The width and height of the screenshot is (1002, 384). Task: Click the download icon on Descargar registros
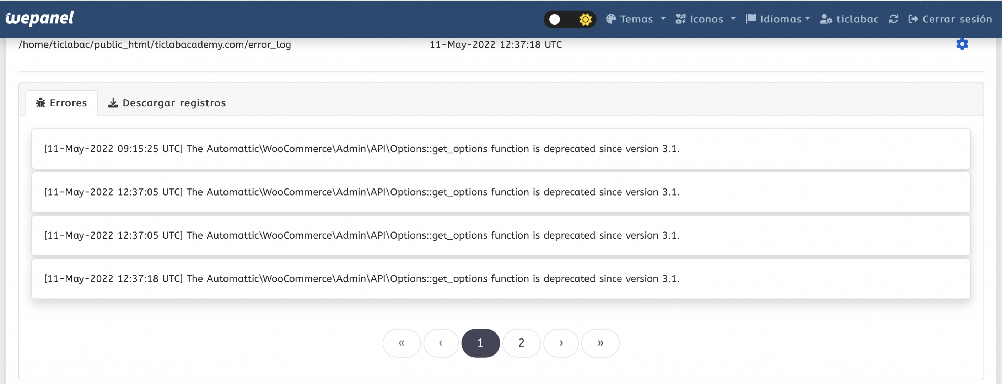pos(113,103)
